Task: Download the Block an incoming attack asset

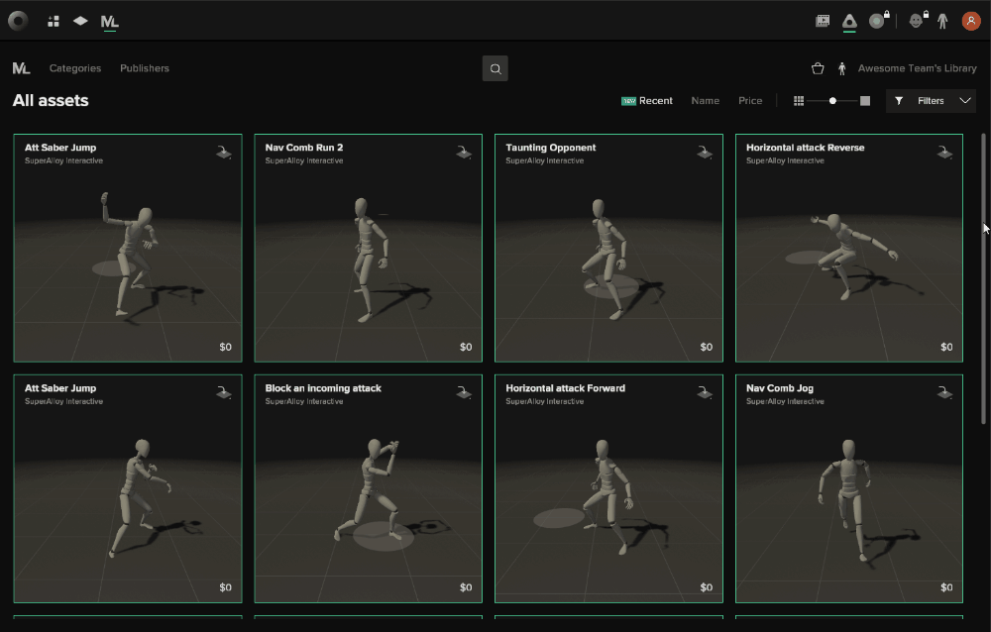Action: pyautogui.click(x=464, y=392)
